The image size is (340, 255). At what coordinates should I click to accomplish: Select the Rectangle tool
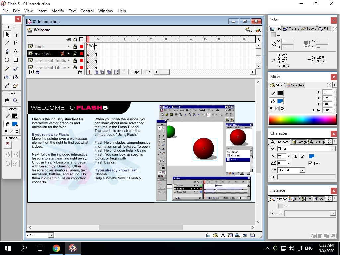click(x=16, y=60)
